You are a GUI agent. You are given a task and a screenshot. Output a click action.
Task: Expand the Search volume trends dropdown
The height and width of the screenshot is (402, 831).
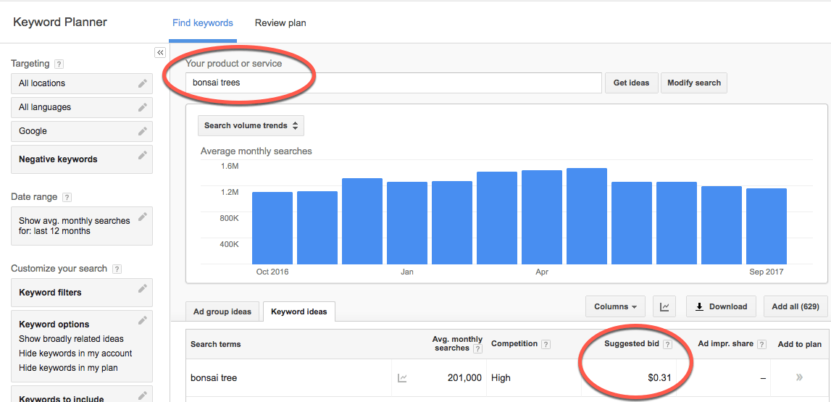point(251,125)
